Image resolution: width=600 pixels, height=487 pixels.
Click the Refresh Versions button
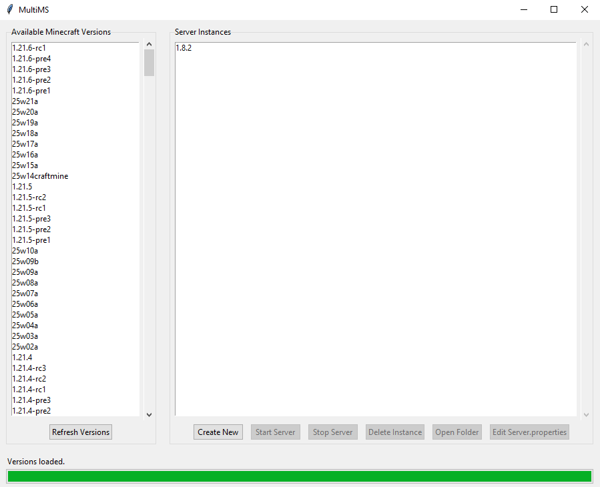coord(81,432)
